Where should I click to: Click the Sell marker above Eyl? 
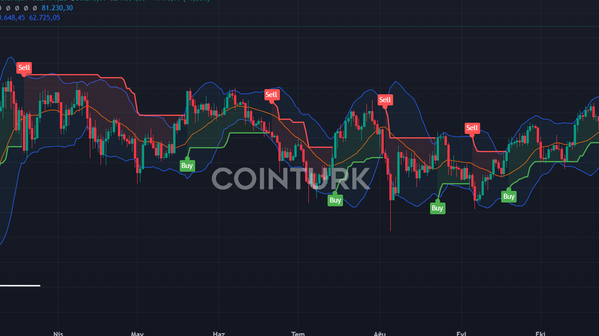coord(472,128)
